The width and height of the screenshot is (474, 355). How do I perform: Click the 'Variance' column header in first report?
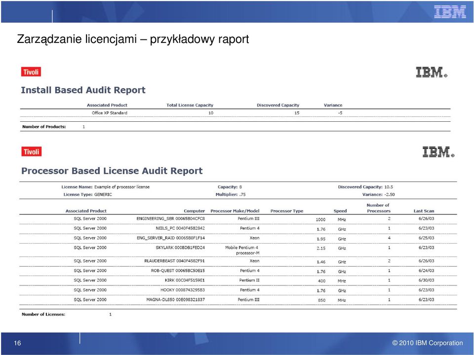[333, 105]
